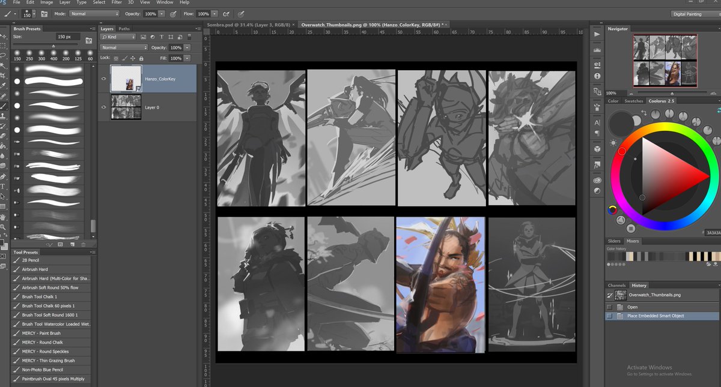This screenshot has height=387, width=721.
Task: Check the history snapshot box beside Open
Action: 610,307
